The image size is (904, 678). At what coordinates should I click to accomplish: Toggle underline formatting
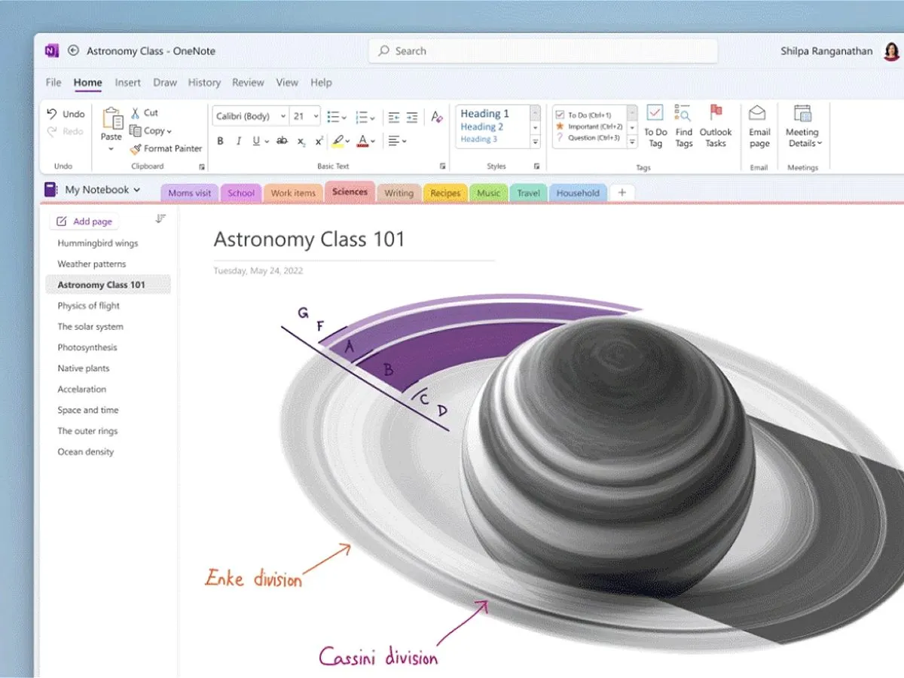[256, 141]
